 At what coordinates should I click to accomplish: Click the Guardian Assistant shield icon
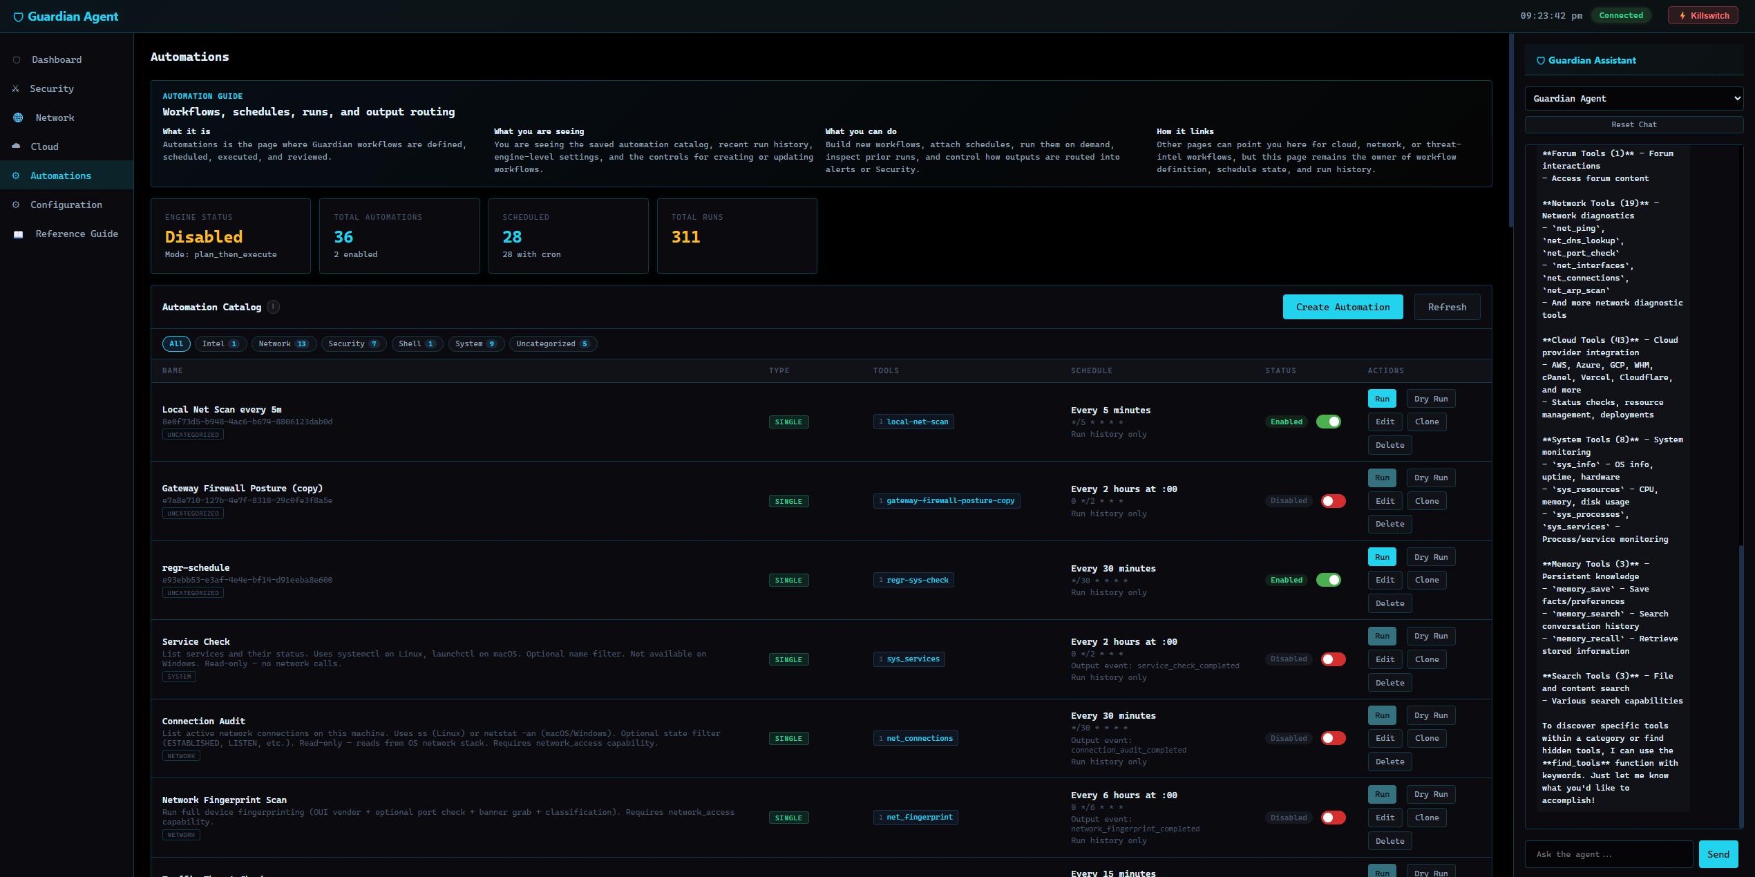1540,61
